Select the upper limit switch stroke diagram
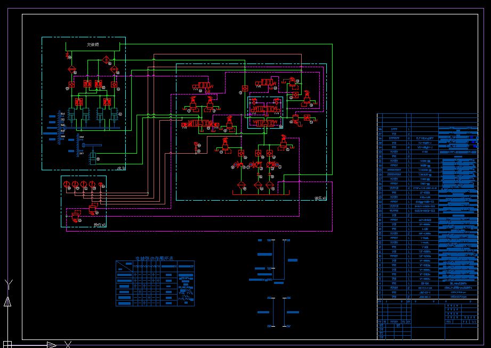This screenshot has width=491, height=348. [273, 260]
